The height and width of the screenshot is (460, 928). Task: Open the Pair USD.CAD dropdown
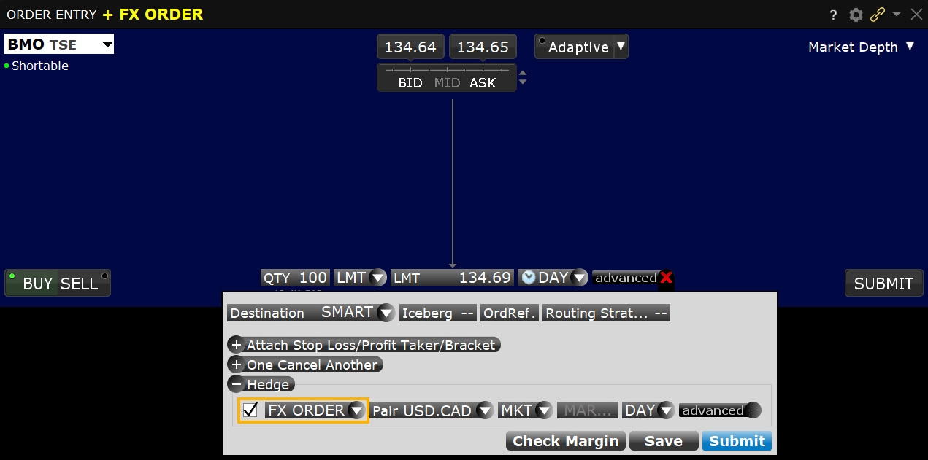[485, 410]
